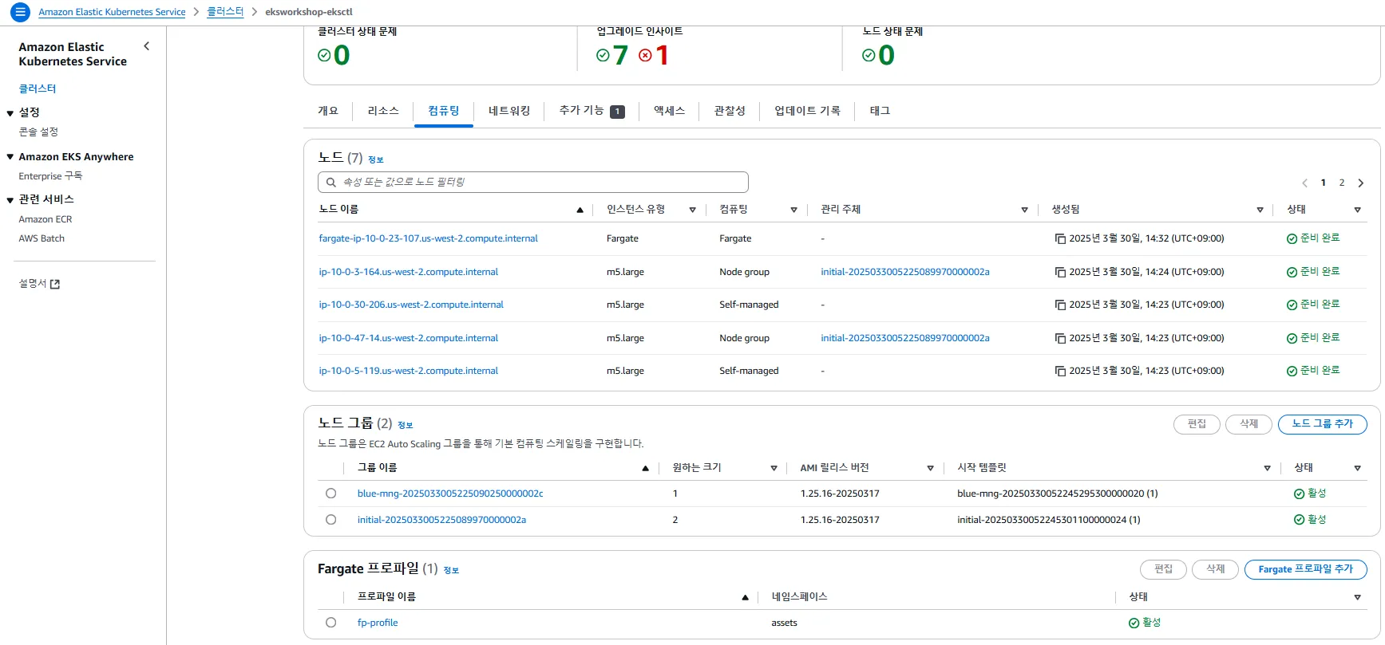Switch to the 관찰성 tab

pos(730,111)
